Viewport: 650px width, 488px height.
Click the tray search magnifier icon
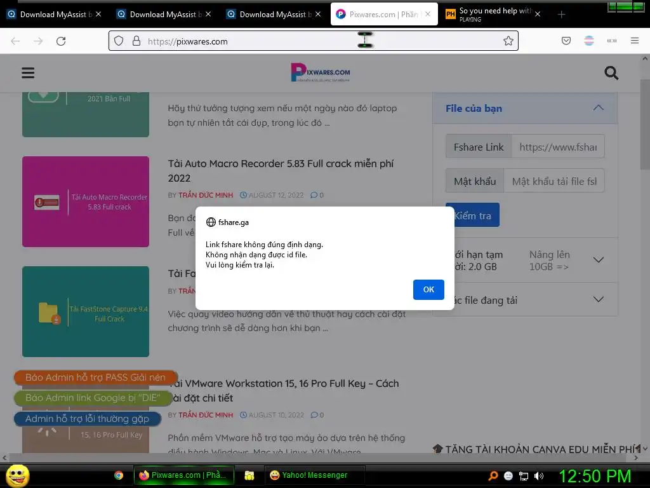(x=493, y=476)
